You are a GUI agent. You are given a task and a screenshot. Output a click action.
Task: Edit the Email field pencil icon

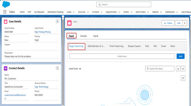click(x=27, y=95)
